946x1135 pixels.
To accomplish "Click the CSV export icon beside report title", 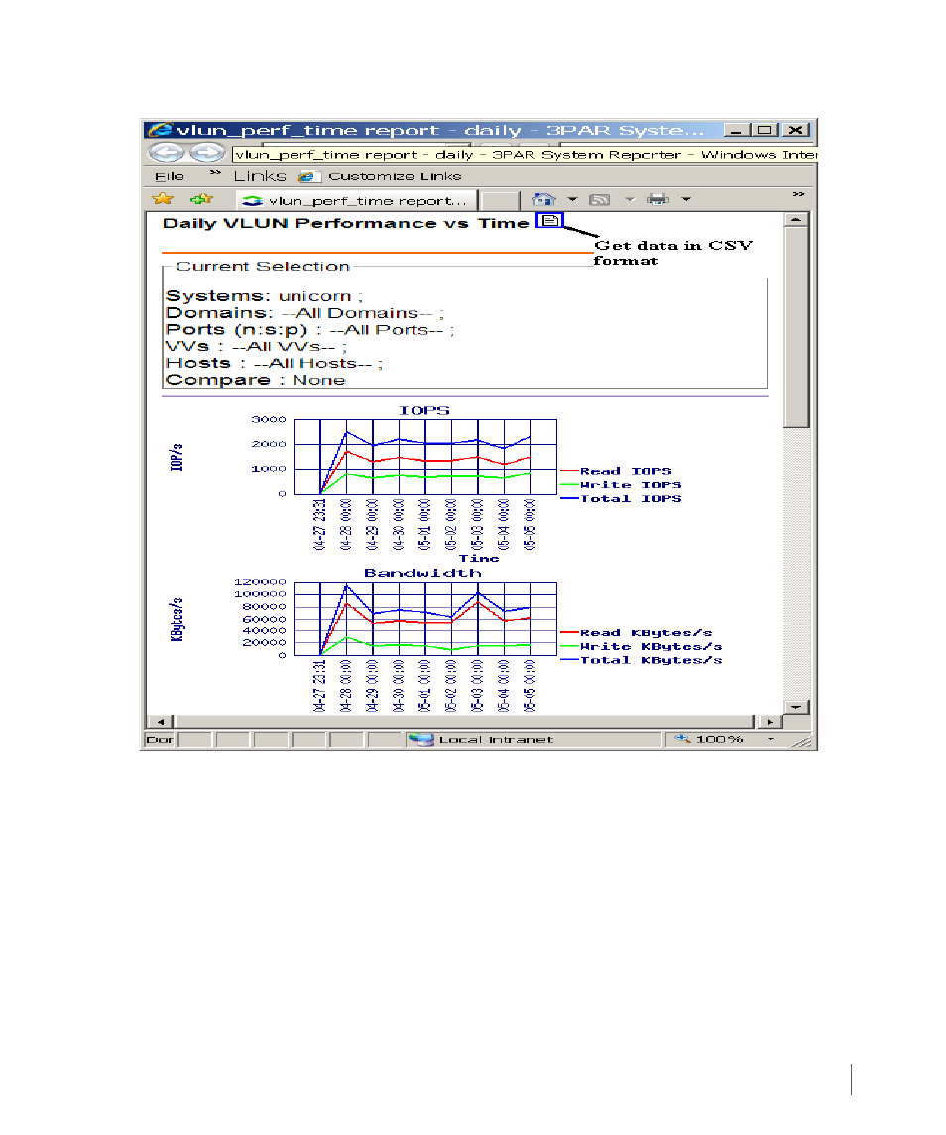I will click(549, 220).
